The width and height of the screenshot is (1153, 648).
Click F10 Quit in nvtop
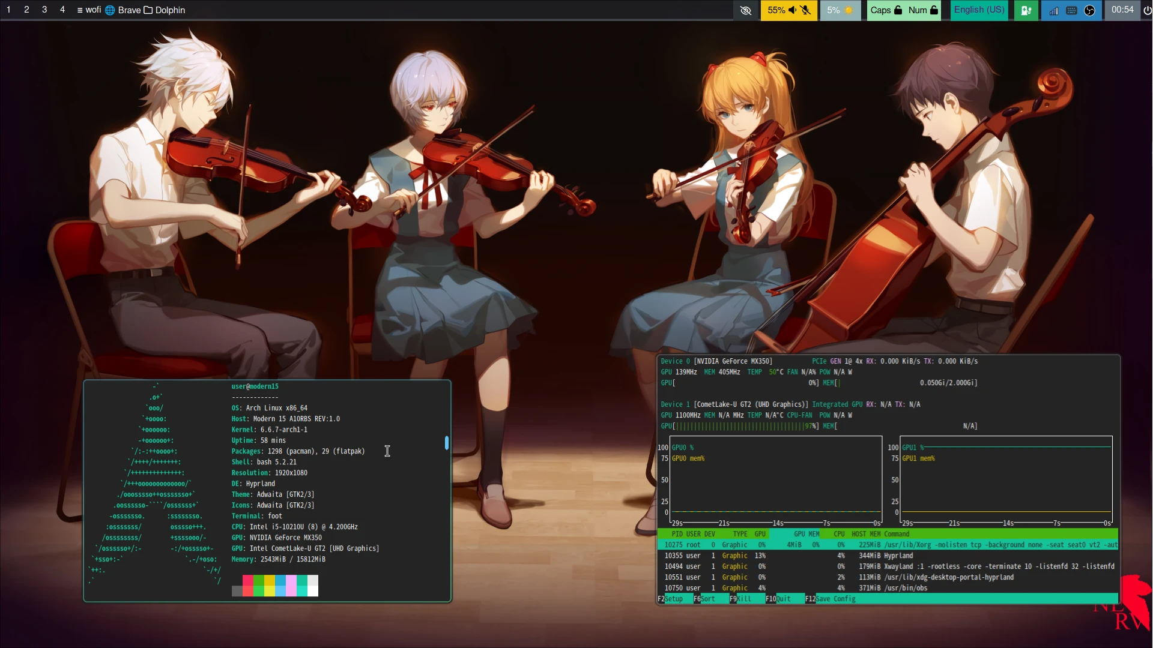pos(778,599)
